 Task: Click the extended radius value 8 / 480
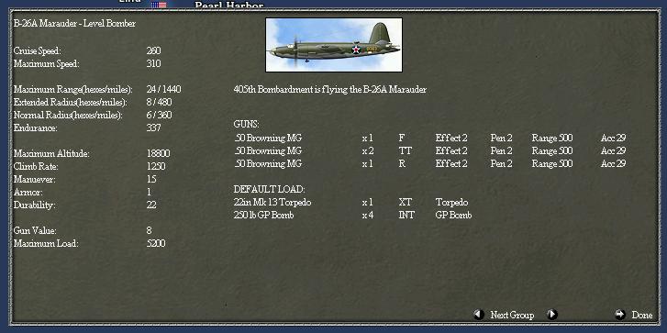(159, 103)
